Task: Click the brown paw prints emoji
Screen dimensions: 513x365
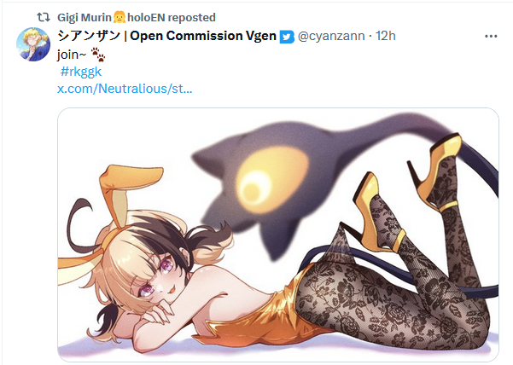Action: tap(98, 55)
